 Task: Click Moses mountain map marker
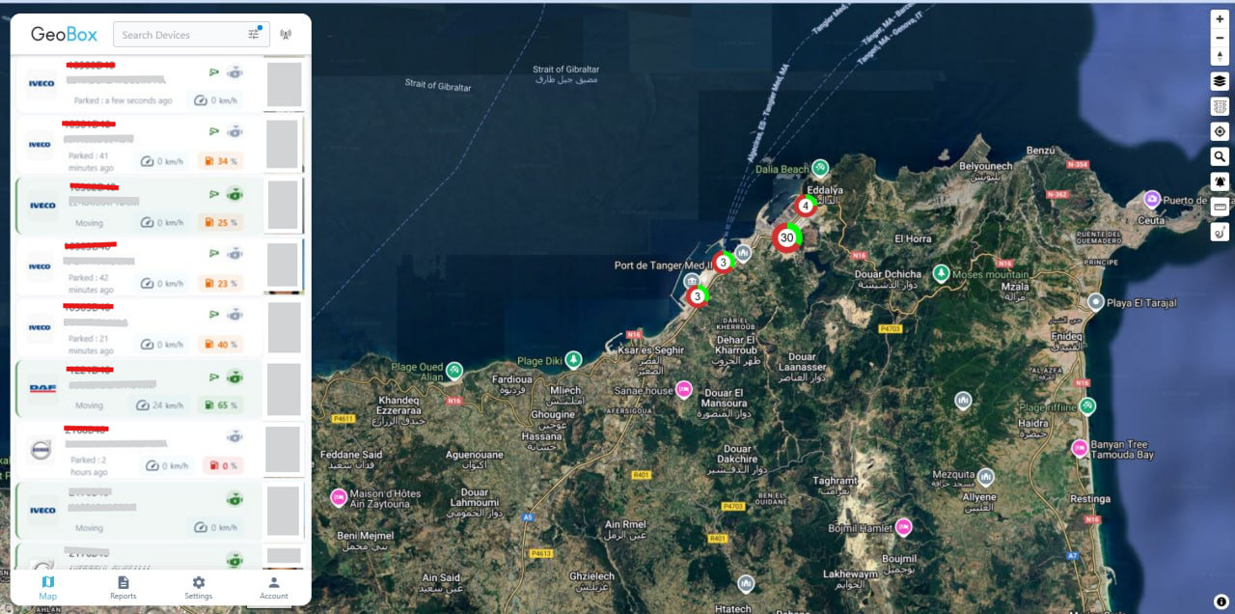(941, 273)
